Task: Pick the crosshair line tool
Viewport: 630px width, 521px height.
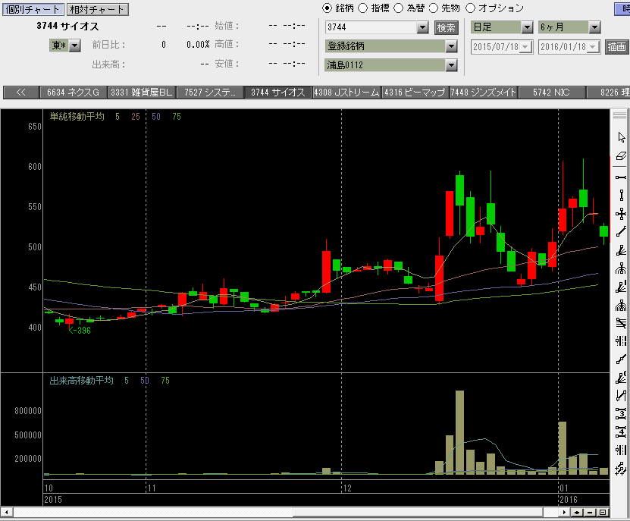Action: click(x=621, y=214)
